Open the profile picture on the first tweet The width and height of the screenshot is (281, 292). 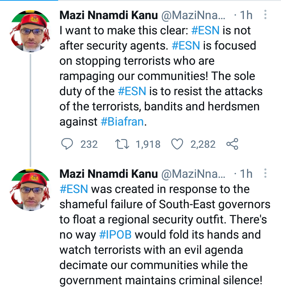click(x=30, y=31)
